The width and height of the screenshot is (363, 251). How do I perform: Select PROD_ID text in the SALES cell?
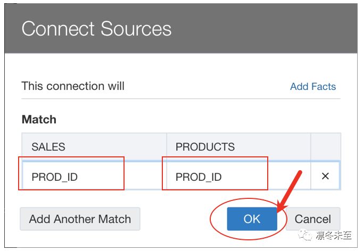[x=55, y=177]
